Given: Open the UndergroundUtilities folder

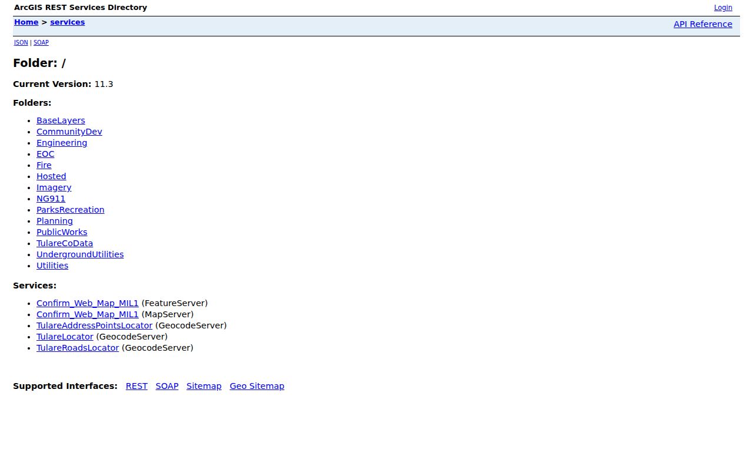Looking at the screenshot, I should click(x=80, y=254).
